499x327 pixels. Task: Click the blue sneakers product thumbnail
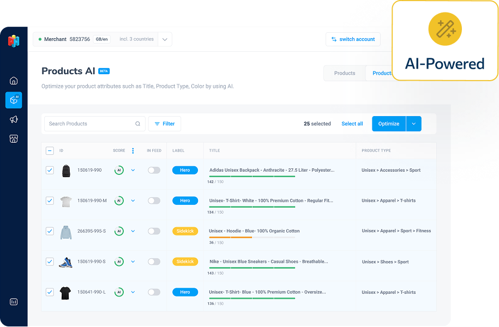(65, 263)
